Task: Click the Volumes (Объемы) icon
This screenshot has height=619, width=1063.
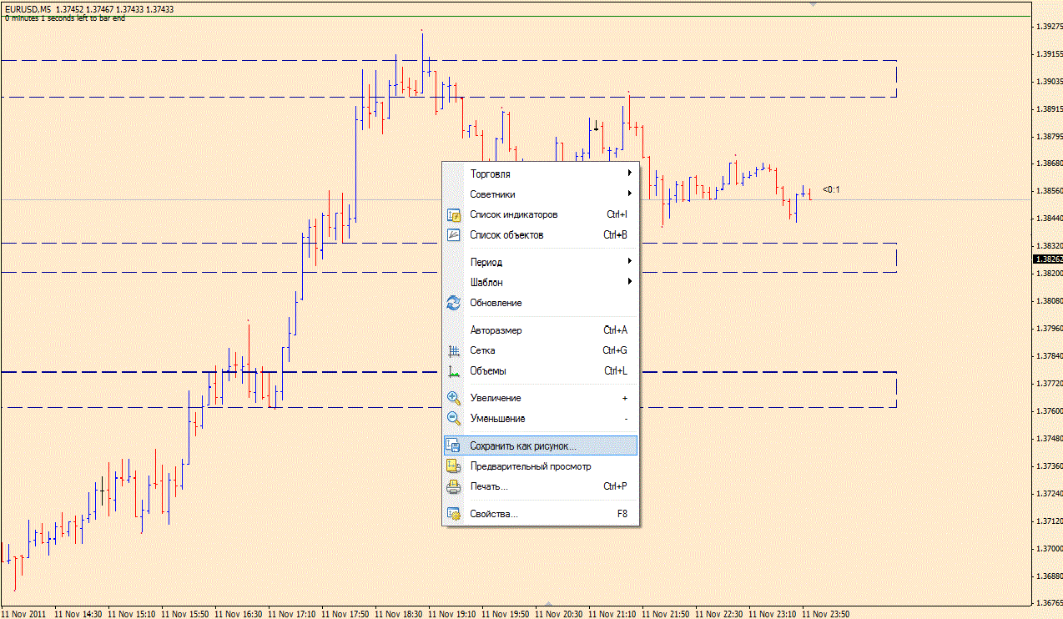Action: [x=454, y=371]
